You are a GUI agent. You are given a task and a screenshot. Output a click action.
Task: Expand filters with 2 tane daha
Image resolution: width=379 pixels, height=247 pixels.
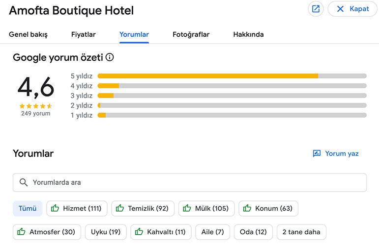point(301,232)
